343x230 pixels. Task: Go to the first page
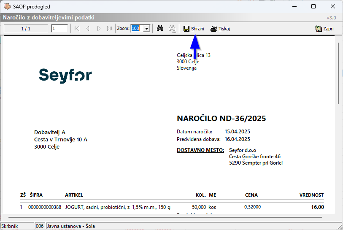pyautogui.click(x=77, y=28)
